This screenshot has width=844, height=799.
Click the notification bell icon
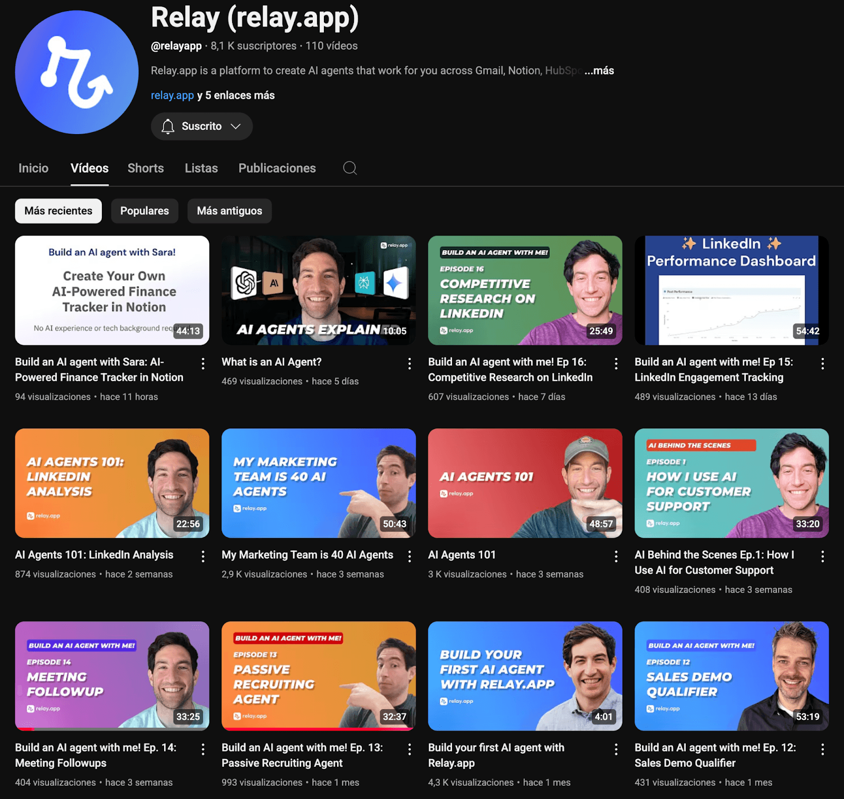point(168,126)
